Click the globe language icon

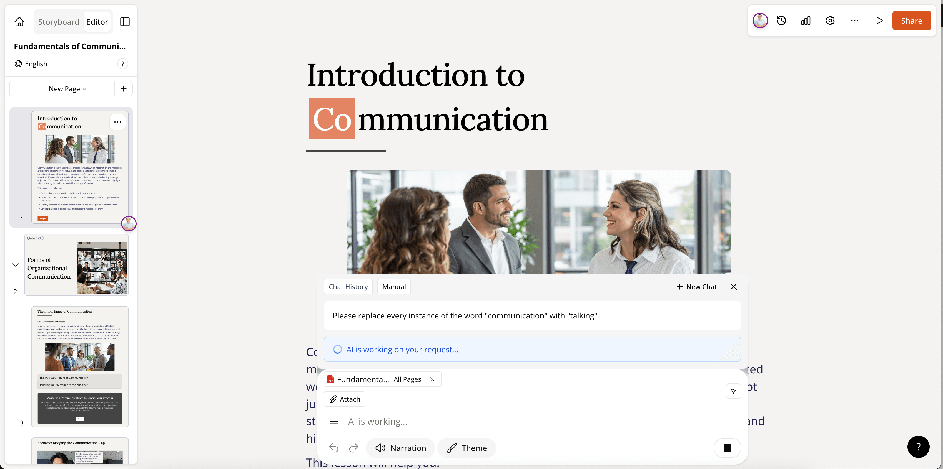[x=18, y=64]
